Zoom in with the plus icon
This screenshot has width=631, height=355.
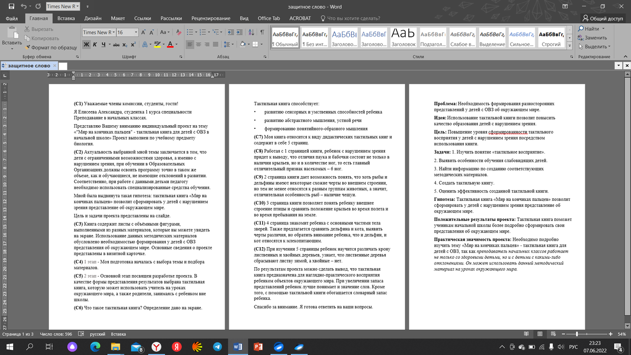pyautogui.click(x=610, y=334)
